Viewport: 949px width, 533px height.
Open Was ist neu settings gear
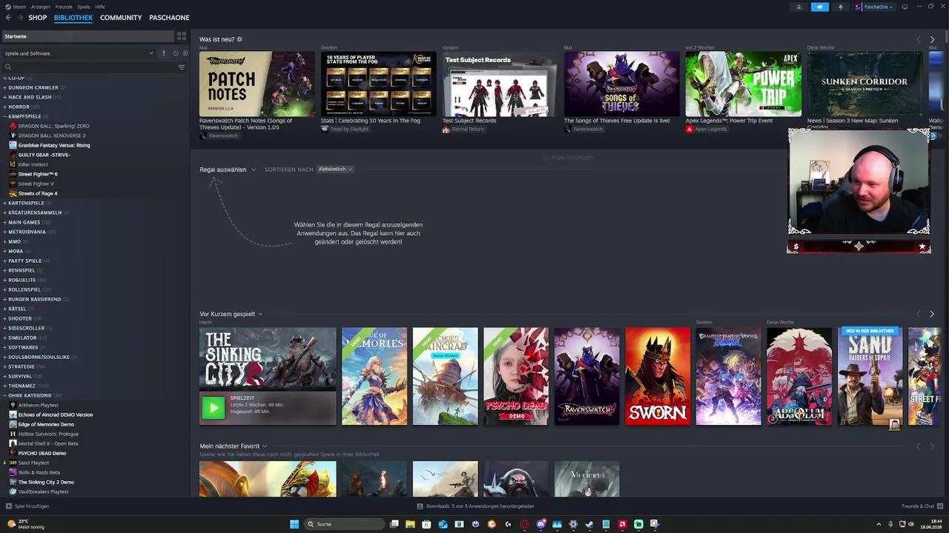(x=239, y=39)
